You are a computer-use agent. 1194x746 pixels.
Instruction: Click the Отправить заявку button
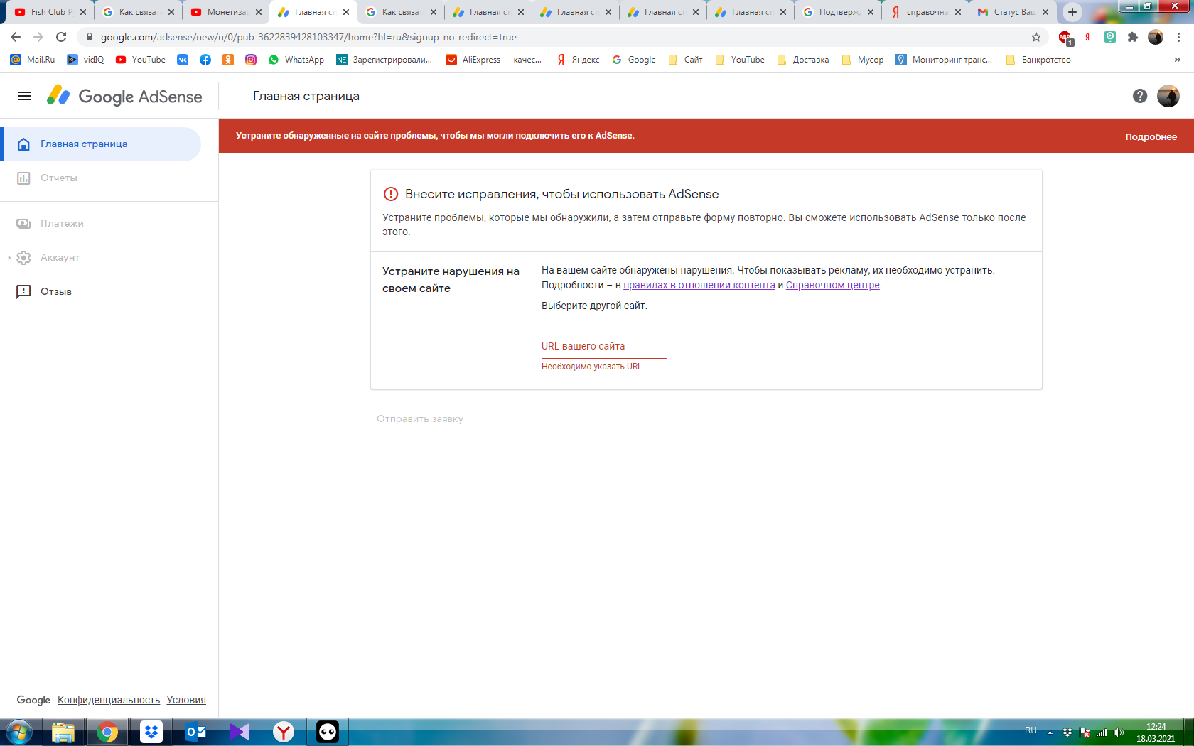pyautogui.click(x=420, y=419)
